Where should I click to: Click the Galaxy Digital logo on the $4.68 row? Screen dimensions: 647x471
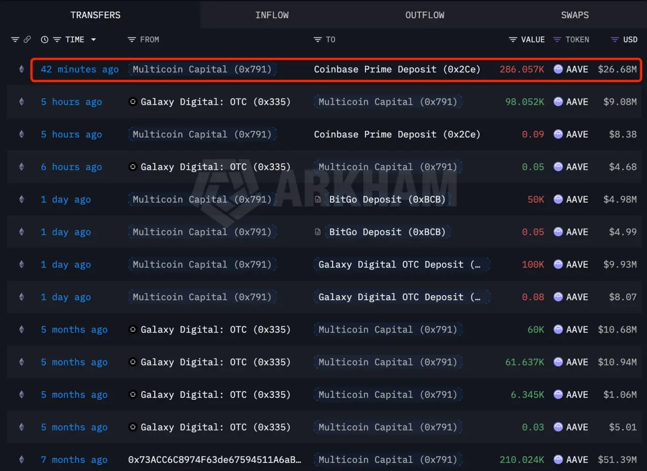click(x=133, y=167)
